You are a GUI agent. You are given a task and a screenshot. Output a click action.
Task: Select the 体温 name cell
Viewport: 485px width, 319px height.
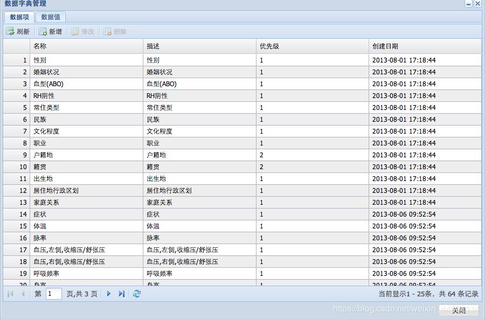coord(86,226)
